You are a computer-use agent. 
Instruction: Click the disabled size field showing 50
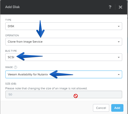click(x=64, y=94)
